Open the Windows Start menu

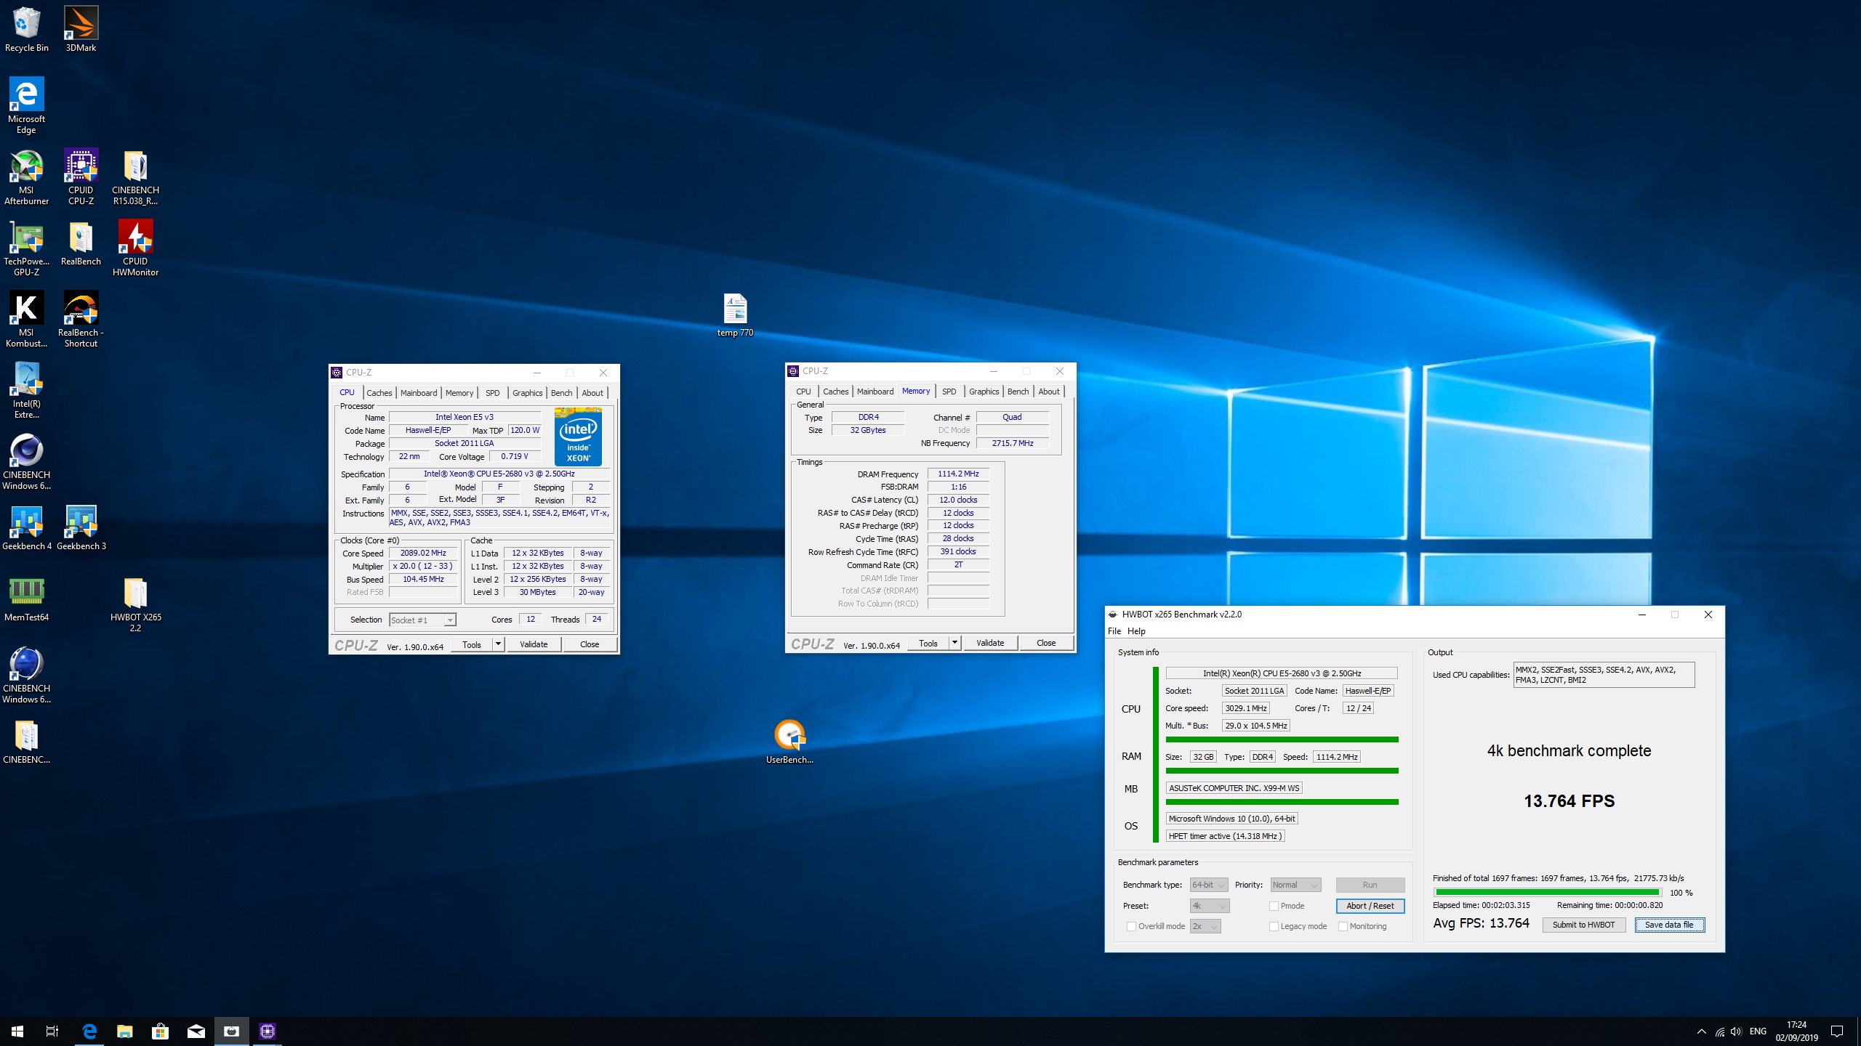[x=17, y=1031]
